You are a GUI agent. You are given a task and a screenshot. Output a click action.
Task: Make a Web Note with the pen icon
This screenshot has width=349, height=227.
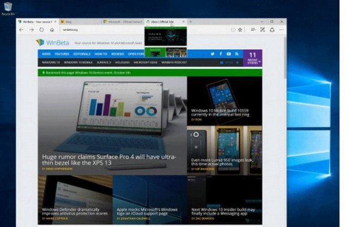coord(262,29)
